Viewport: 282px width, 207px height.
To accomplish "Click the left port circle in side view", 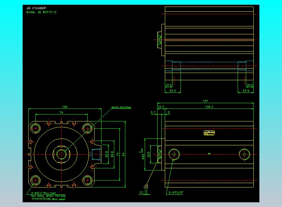I will (173, 154).
